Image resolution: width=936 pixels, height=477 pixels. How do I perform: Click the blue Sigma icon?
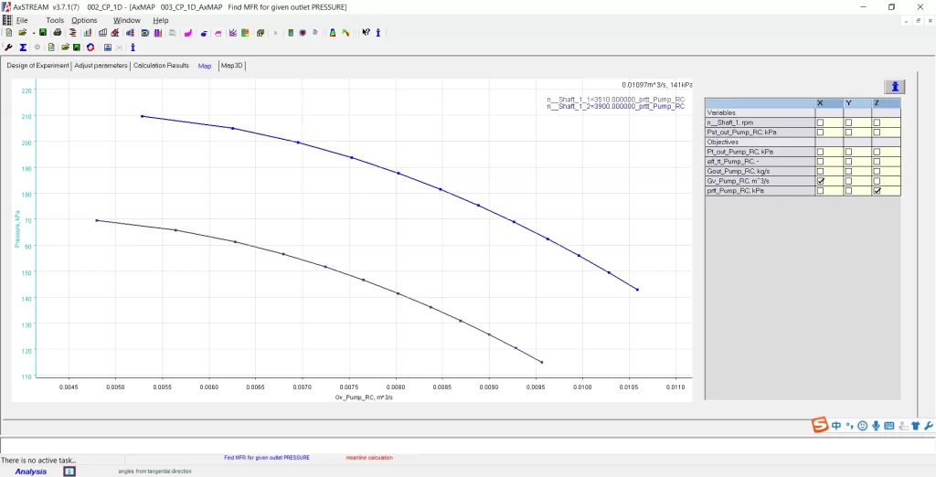[x=23, y=48]
